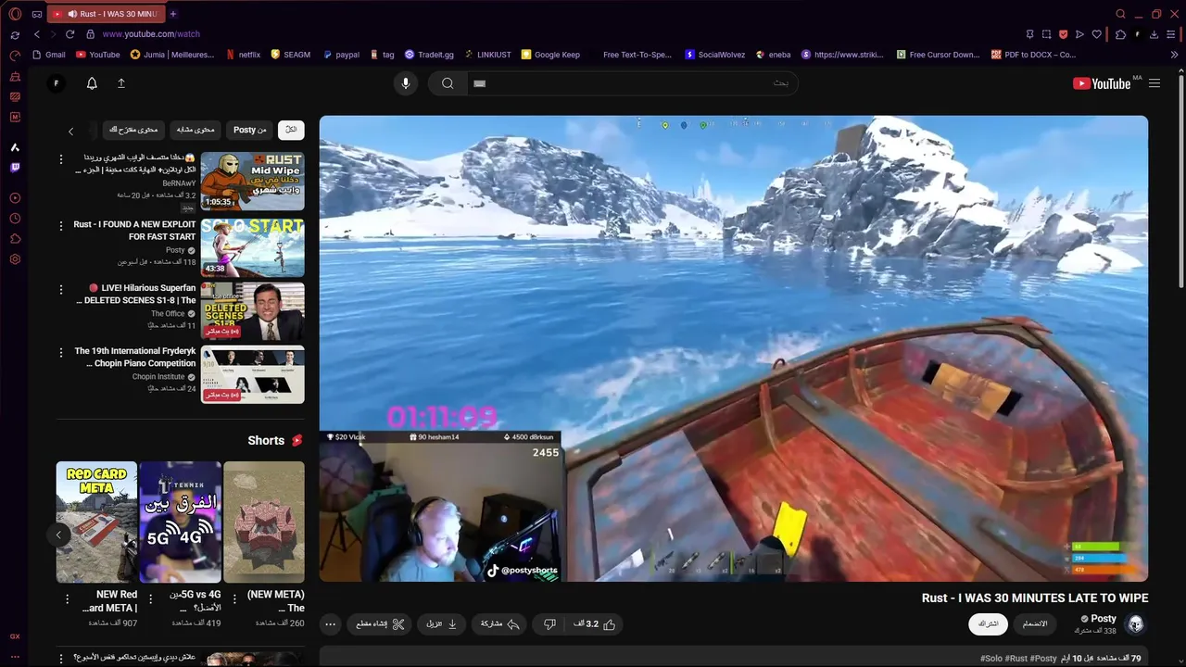Select the white 'الكل' filter chip
The image size is (1186, 667).
291,131
